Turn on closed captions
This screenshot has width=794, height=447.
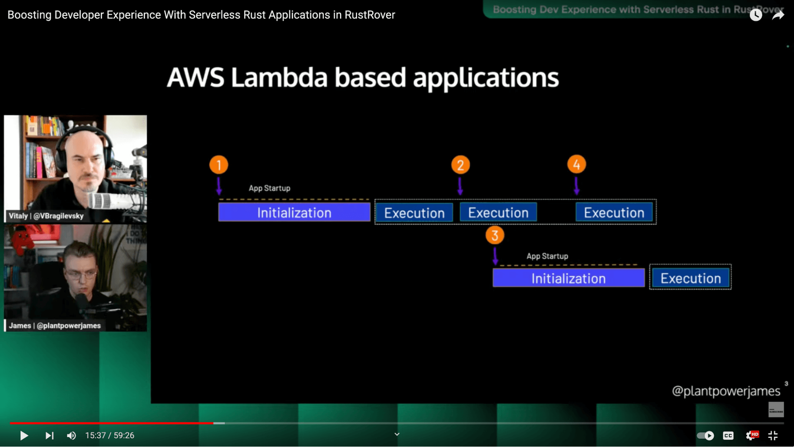[x=728, y=435]
